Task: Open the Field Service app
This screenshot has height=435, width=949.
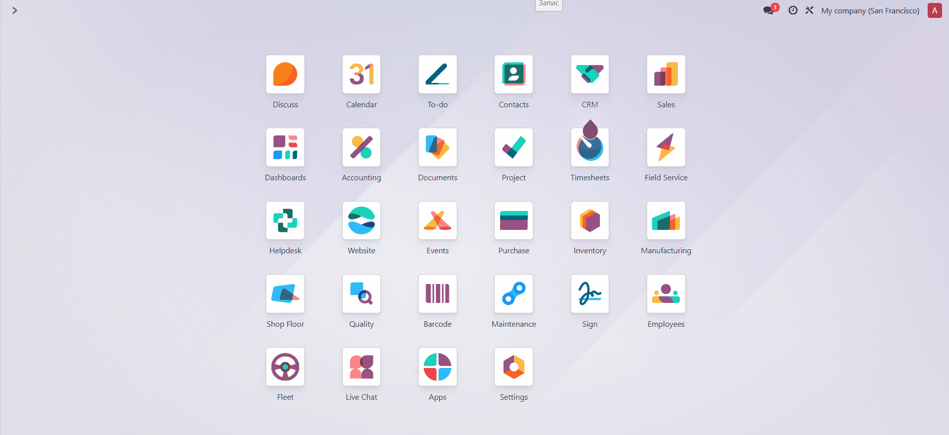Action: click(666, 147)
